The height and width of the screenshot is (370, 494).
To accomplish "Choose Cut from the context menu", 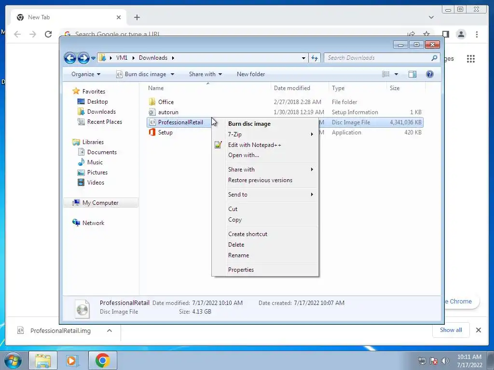I will pyautogui.click(x=233, y=209).
